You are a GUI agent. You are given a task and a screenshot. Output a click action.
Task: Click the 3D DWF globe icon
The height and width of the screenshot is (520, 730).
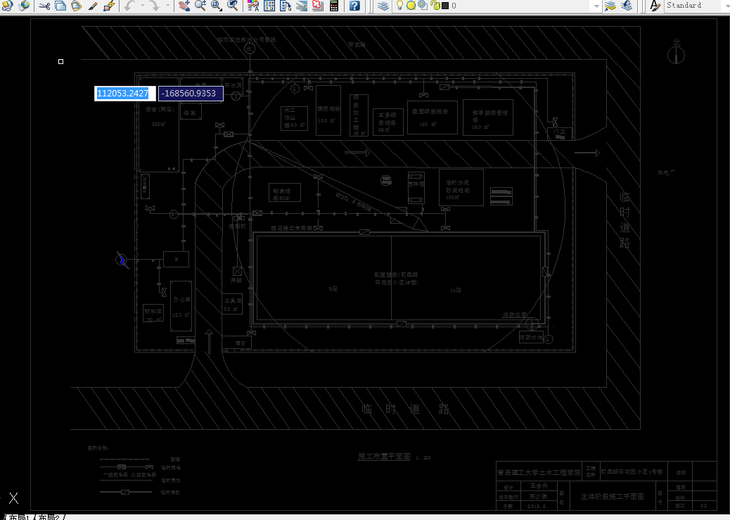click(24, 6)
